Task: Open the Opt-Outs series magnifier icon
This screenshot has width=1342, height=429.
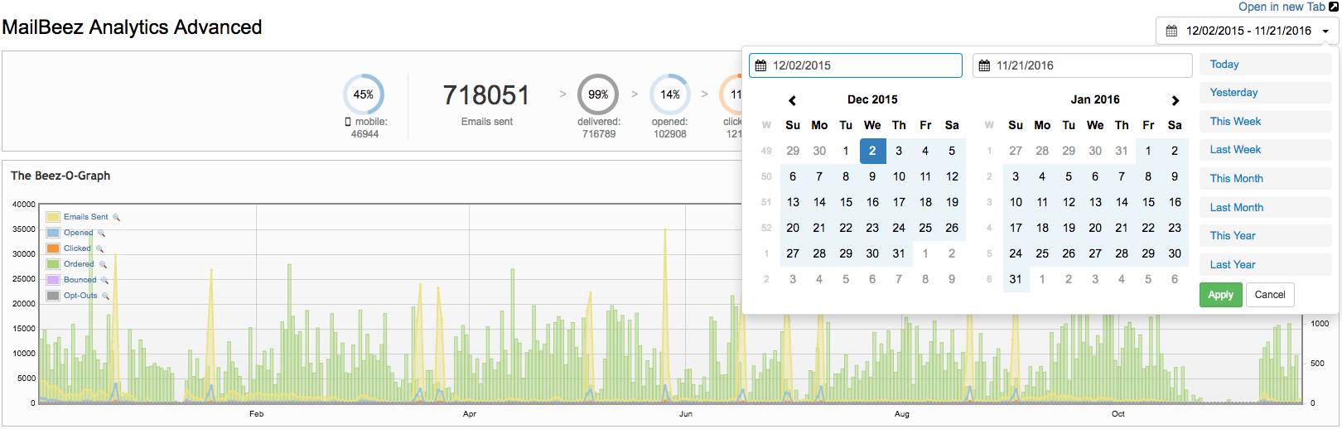Action: tap(105, 296)
